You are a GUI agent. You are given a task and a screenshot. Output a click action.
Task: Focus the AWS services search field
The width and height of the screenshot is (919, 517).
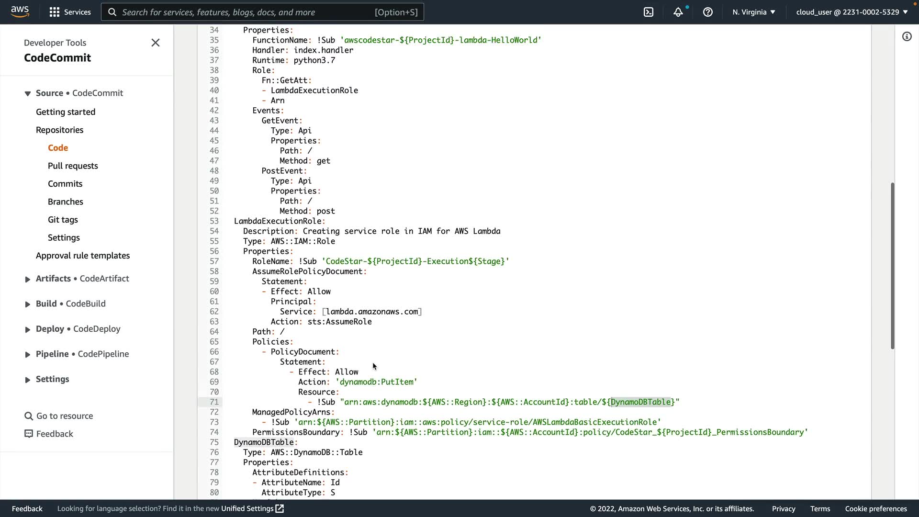[x=247, y=12]
